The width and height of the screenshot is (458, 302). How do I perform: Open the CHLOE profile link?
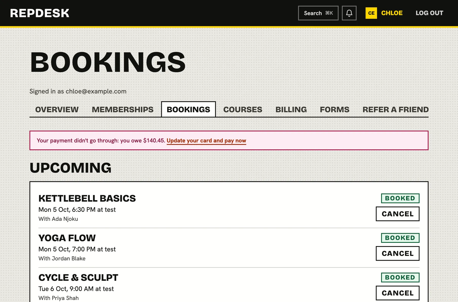(x=392, y=13)
